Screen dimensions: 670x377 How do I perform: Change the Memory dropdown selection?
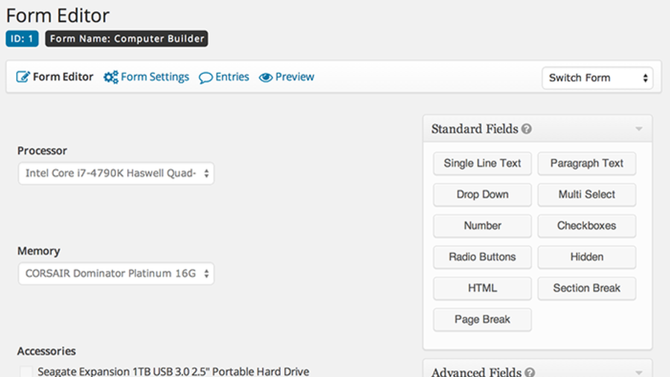point(116,274)
